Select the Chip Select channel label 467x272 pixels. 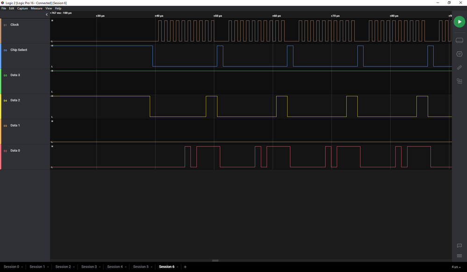pyautogui.click(x=19, y=50)
